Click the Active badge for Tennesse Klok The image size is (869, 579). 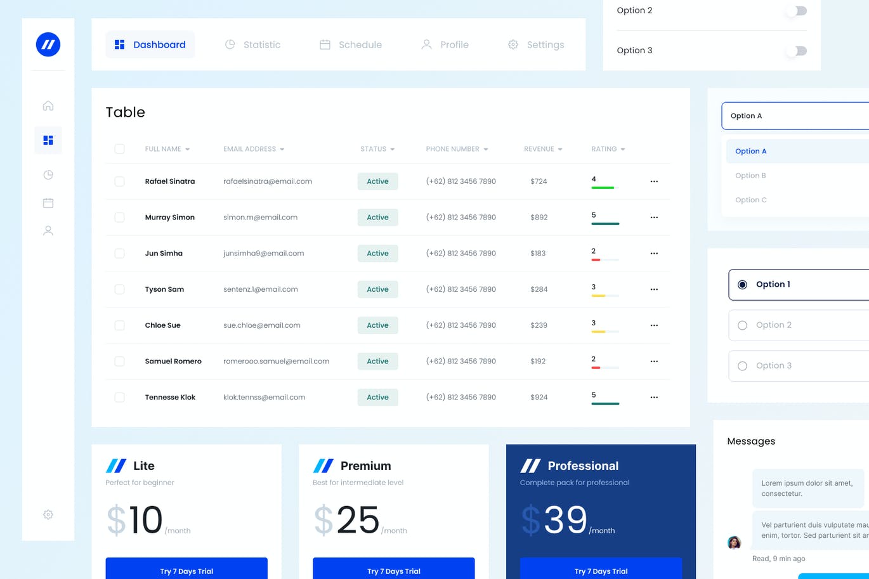coord(377,398)
